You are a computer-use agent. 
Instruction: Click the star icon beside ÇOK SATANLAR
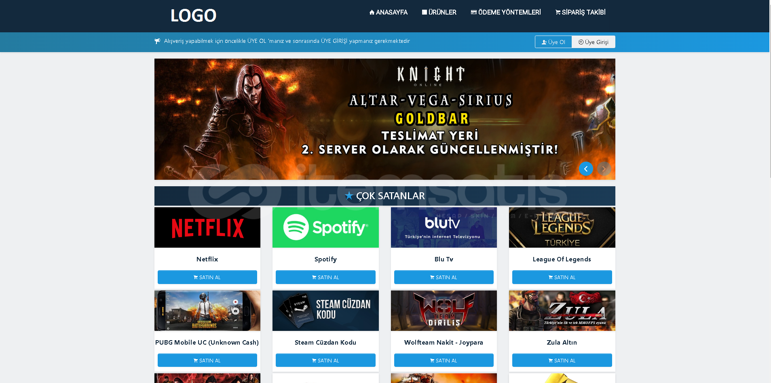click(349, 196)
